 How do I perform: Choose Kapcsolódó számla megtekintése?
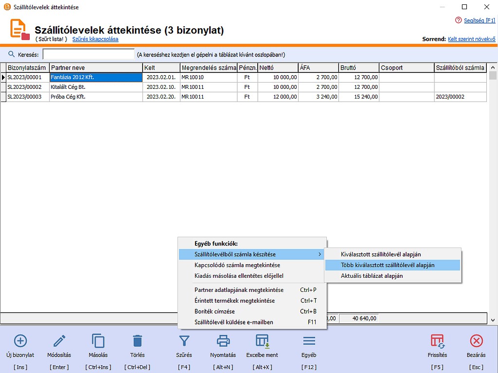[237, 265]
